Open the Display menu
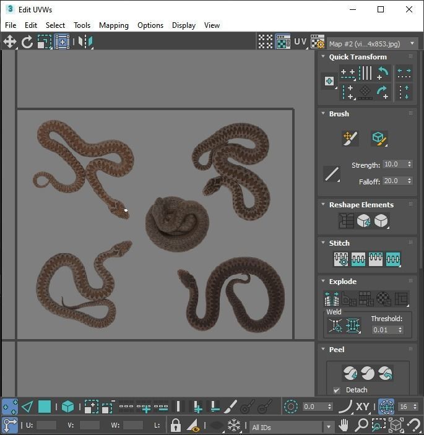Image resolution: width=424 pixels, height=435 pixels. [x=184, y=25]
